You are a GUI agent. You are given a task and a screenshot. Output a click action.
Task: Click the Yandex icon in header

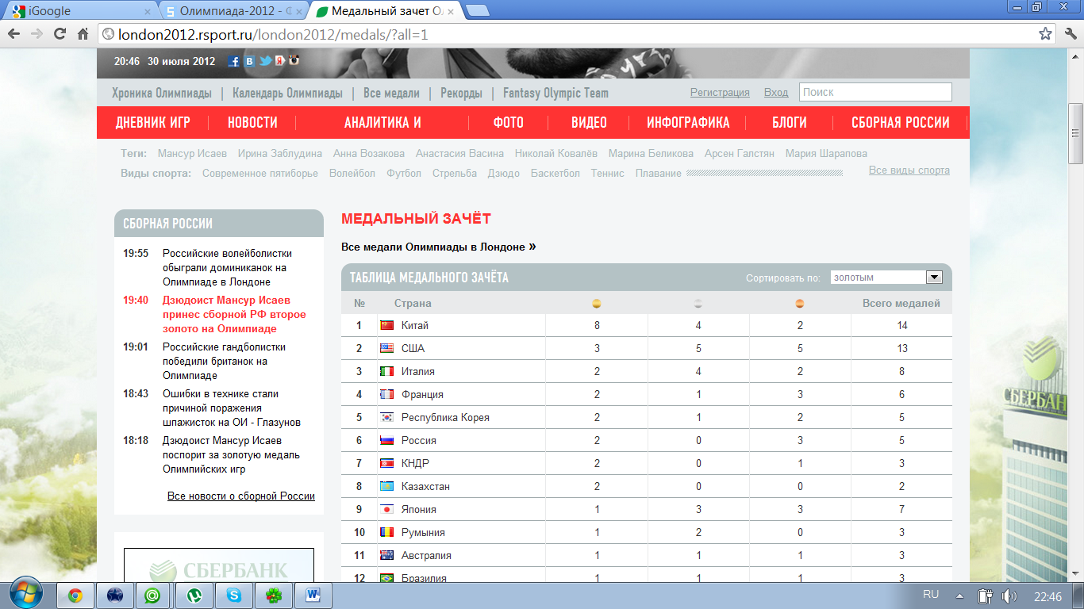tap(279, 61)
